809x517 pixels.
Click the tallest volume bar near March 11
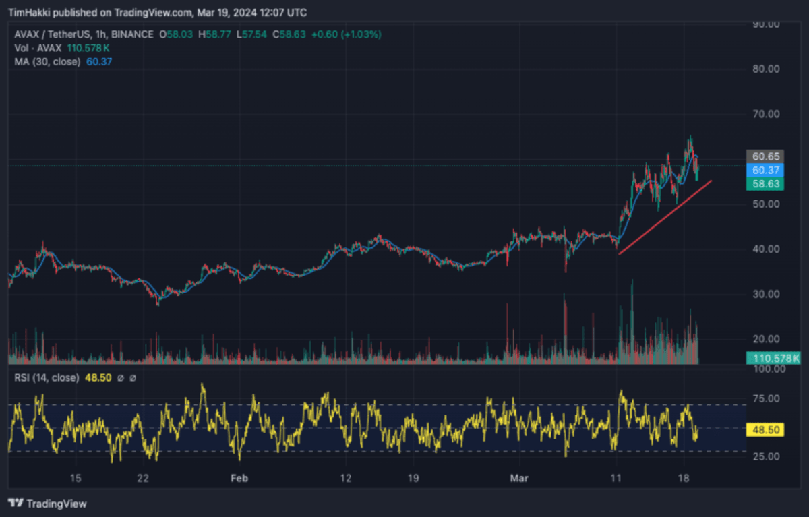click(x=632, y=322)
